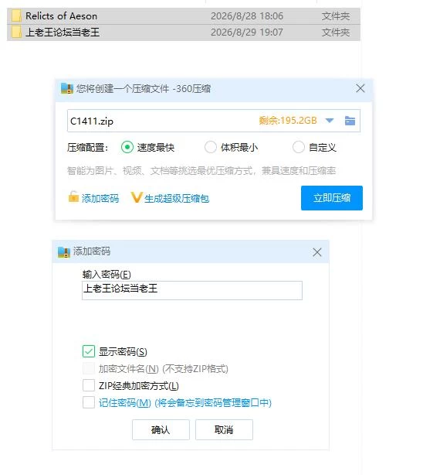Close the 360压缩 create archive dialog
The image size is (423, 475).
point(360,88)
